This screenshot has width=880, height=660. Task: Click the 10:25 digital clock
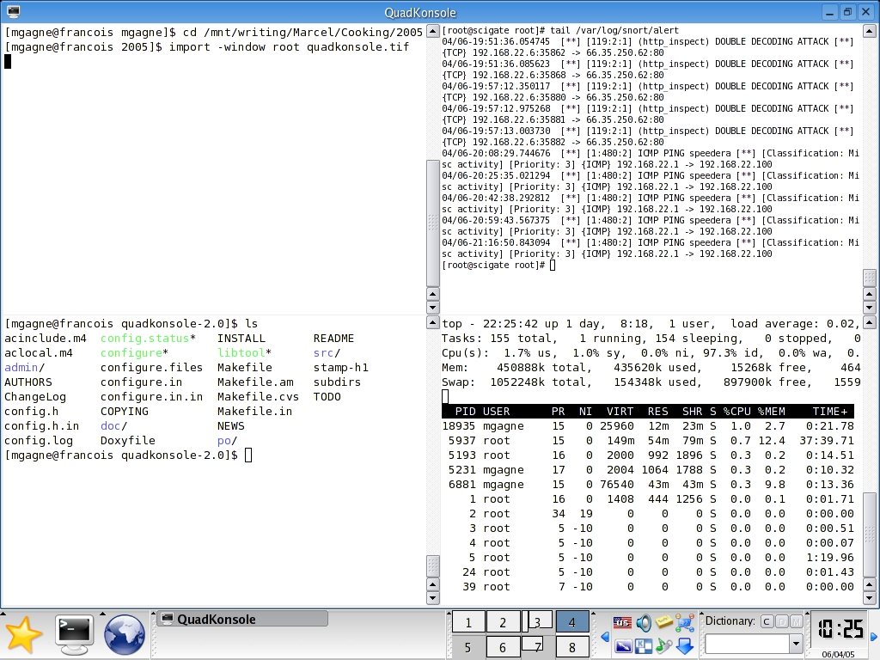840,630
